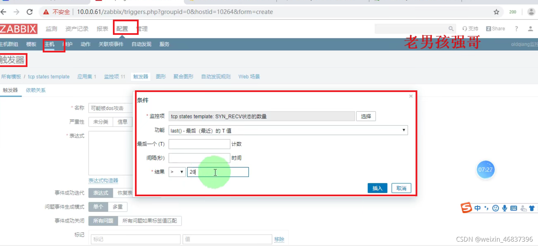Open the Web 场景 link
Viewport: 538px width, 246px height.
point(249,77)
